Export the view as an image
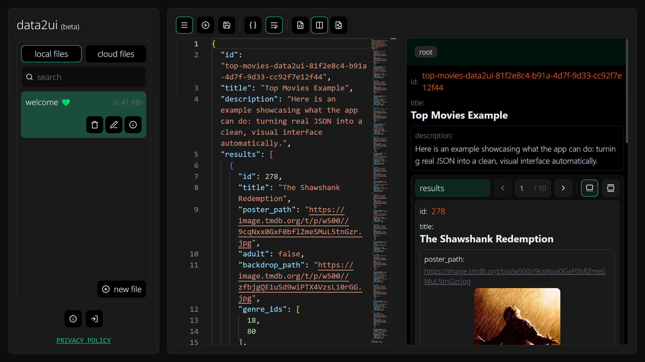Screen dimensions: 645x362 [338, 25]
